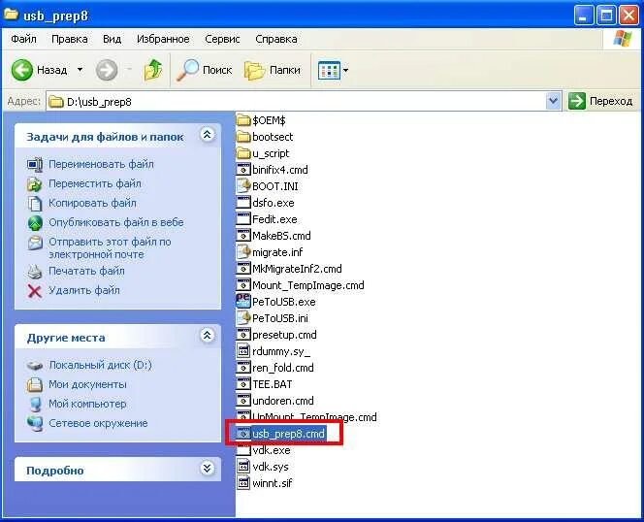Select the MakeBS.cmd file icon

243,236
